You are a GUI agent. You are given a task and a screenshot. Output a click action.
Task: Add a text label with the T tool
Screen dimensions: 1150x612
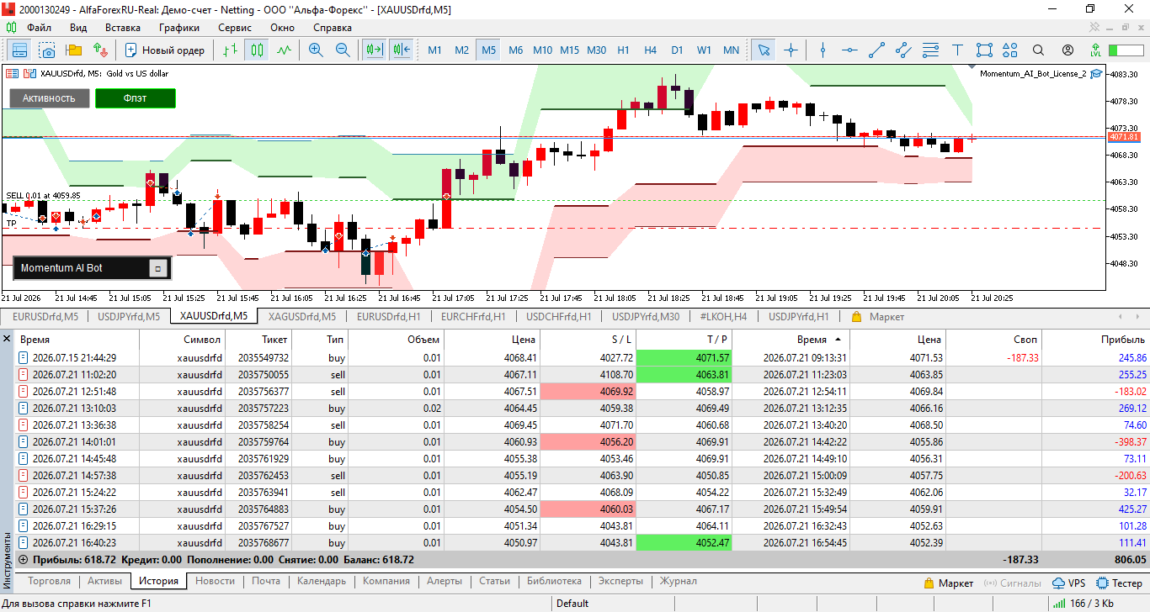[957, 50]
